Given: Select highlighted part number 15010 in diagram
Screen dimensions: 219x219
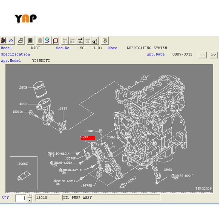Looking at the screenshot, I should click(x=88, y=138).
